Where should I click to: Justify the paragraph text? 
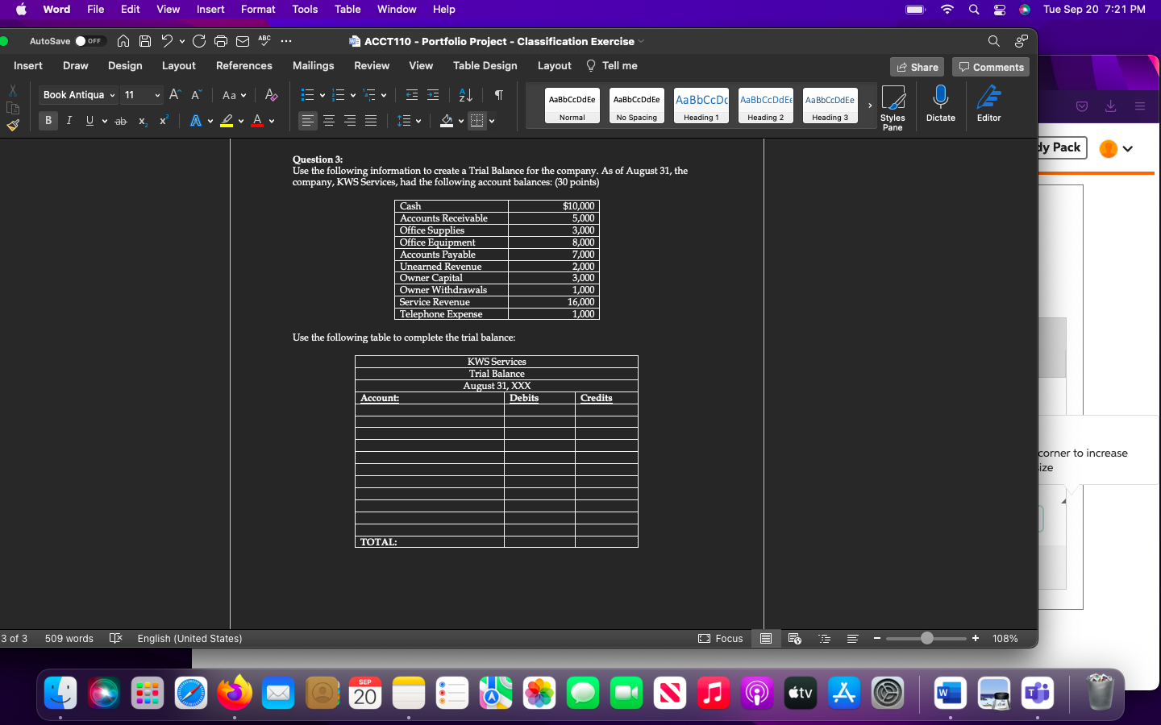(x=371, y=121)
